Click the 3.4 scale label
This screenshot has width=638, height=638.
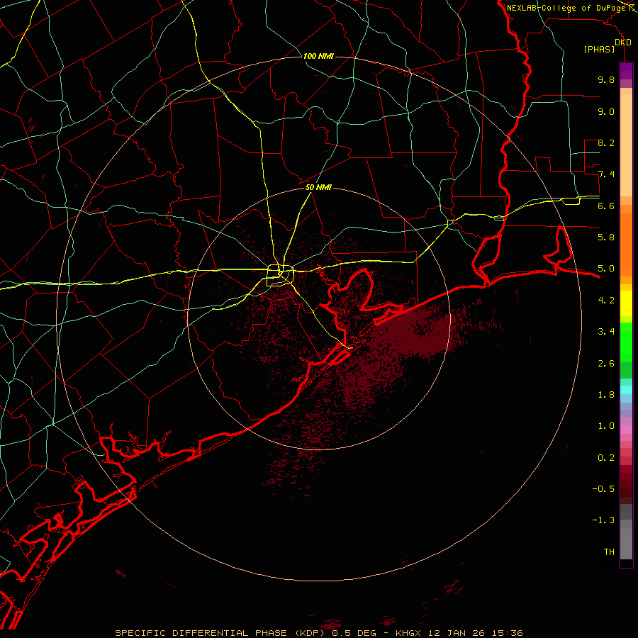point(606,332)
